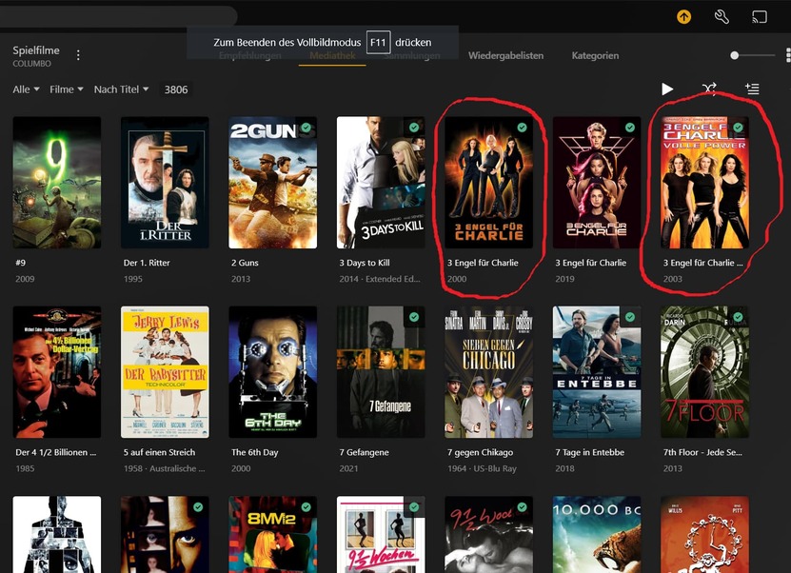Toggle watched checkmark on 8MM 2 poster
The image size is (791, 573).
click(307, 507)
